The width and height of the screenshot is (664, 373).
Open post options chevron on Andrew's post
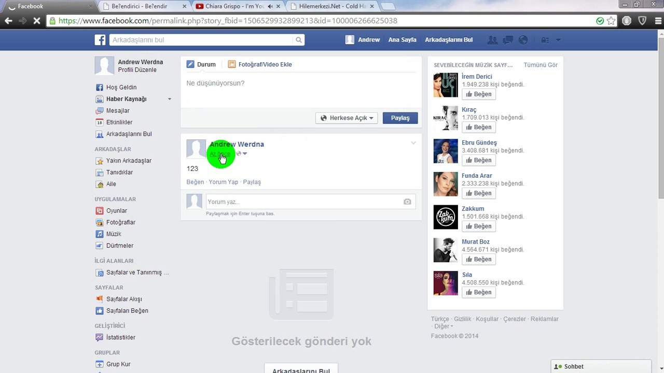(413, 143)
